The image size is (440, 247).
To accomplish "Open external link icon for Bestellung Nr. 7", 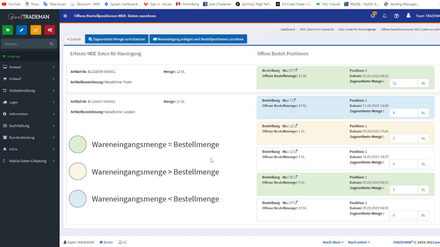I will (294, 100).
